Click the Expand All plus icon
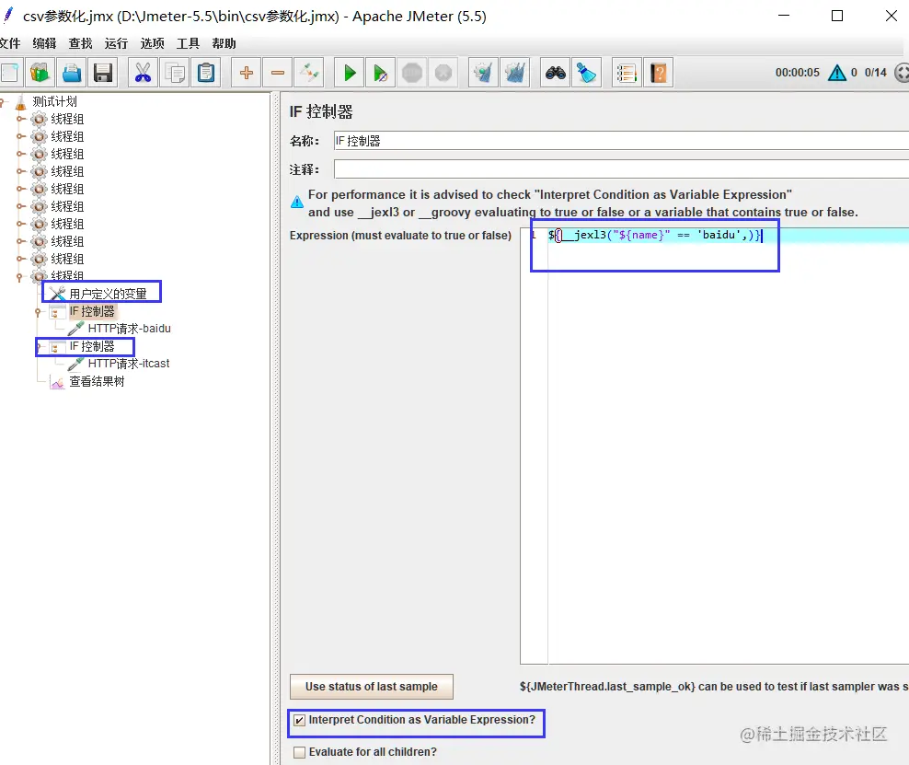The height and width of the screenshot is (765, 909). [246, 73]
